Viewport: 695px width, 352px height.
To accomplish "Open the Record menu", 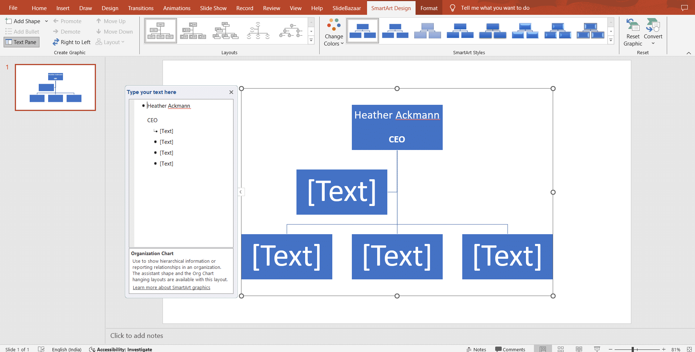I will [x=244, y=8].
